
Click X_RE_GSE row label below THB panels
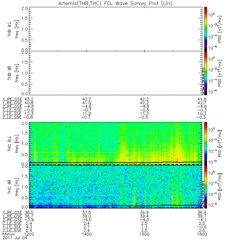[12, 99]
